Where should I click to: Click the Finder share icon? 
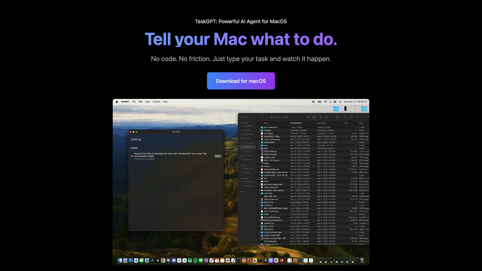click(345, 117)
